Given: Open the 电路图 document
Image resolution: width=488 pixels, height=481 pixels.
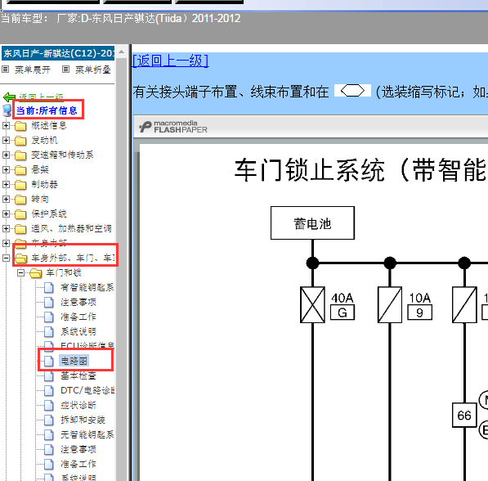Looking at the screenshot, I should tap(74, 361).
